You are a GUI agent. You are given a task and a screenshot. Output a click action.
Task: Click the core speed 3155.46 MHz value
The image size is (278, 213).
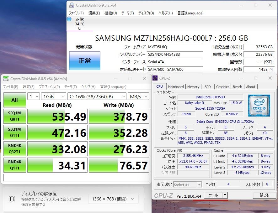[x=193, y=156]
